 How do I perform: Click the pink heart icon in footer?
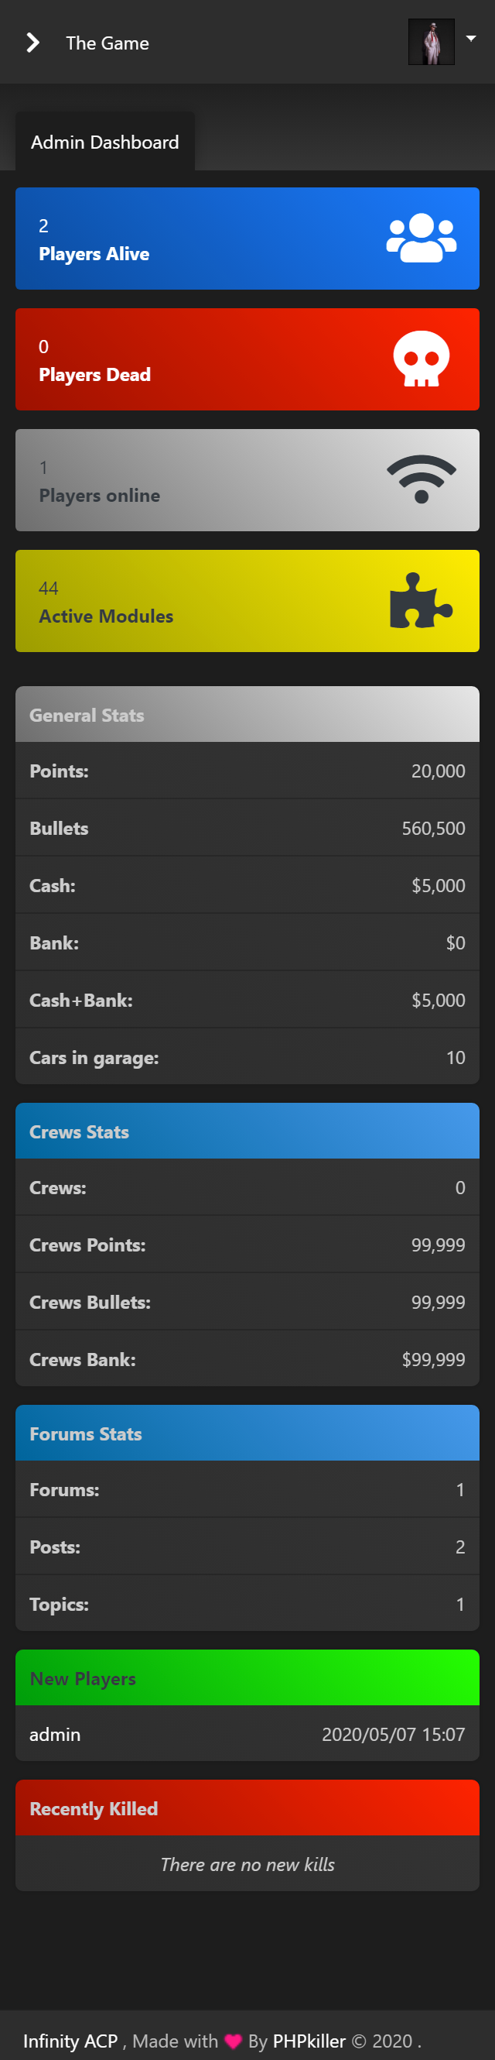[x=233, y=2041]
